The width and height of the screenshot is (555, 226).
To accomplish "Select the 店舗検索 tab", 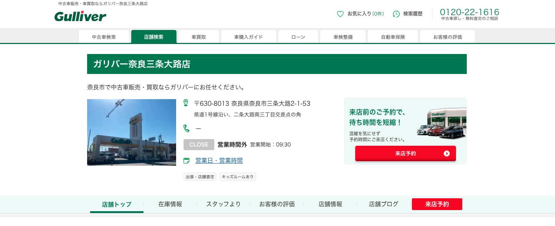I will [x=154, y=37].
